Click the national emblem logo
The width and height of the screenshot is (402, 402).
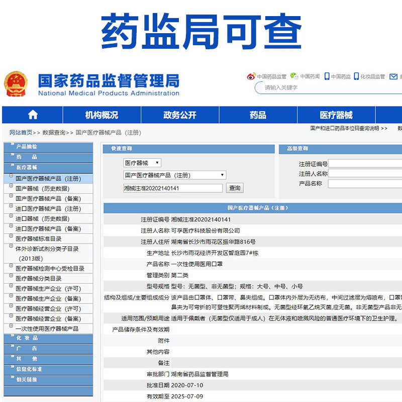pyautogui.click(x=16, y=84)
